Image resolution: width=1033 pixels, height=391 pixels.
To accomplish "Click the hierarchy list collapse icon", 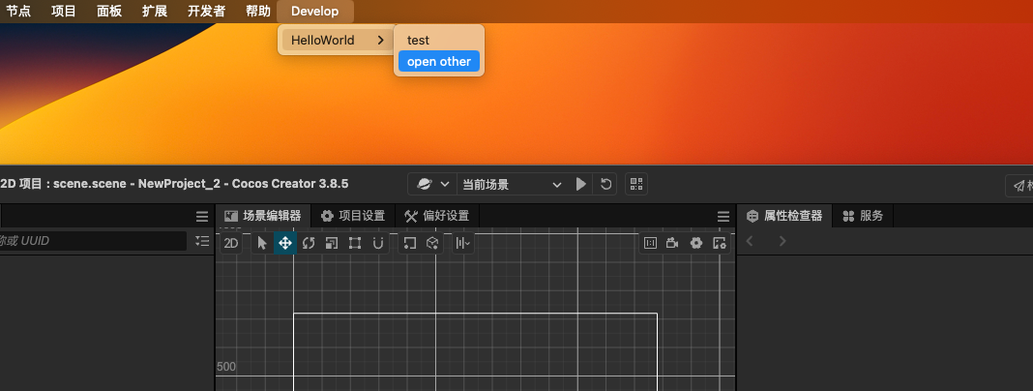I will (202, 241).
